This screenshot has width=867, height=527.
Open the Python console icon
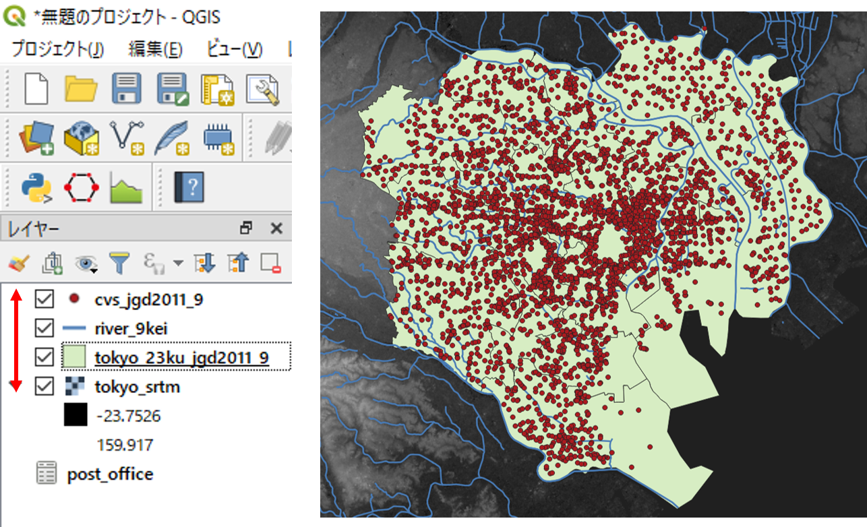pyautogui.click(x=36, y=187)
